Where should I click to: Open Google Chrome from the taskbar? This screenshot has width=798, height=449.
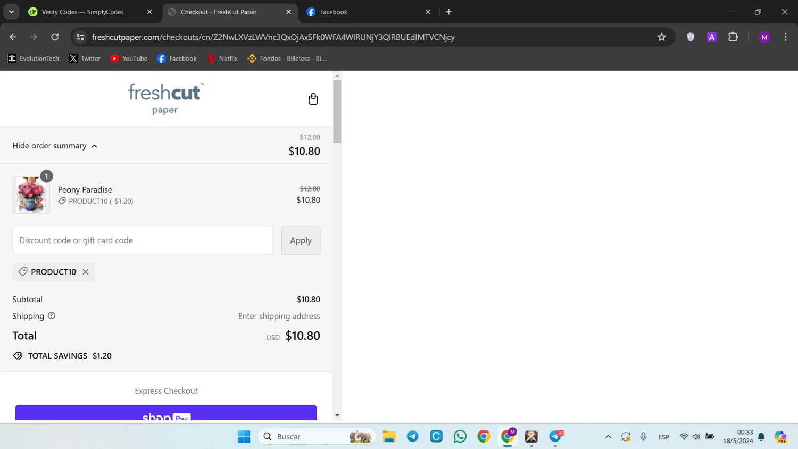click(484, 436)
